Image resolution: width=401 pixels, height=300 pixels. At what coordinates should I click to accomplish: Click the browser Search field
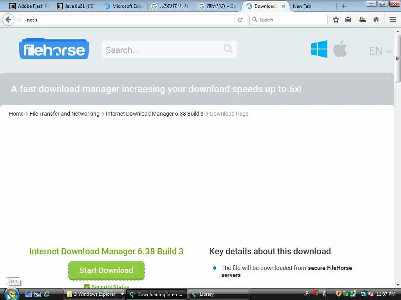point(289,20)
